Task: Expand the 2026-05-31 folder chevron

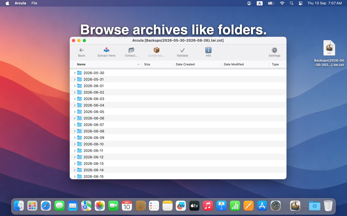Action: (75, 79)
